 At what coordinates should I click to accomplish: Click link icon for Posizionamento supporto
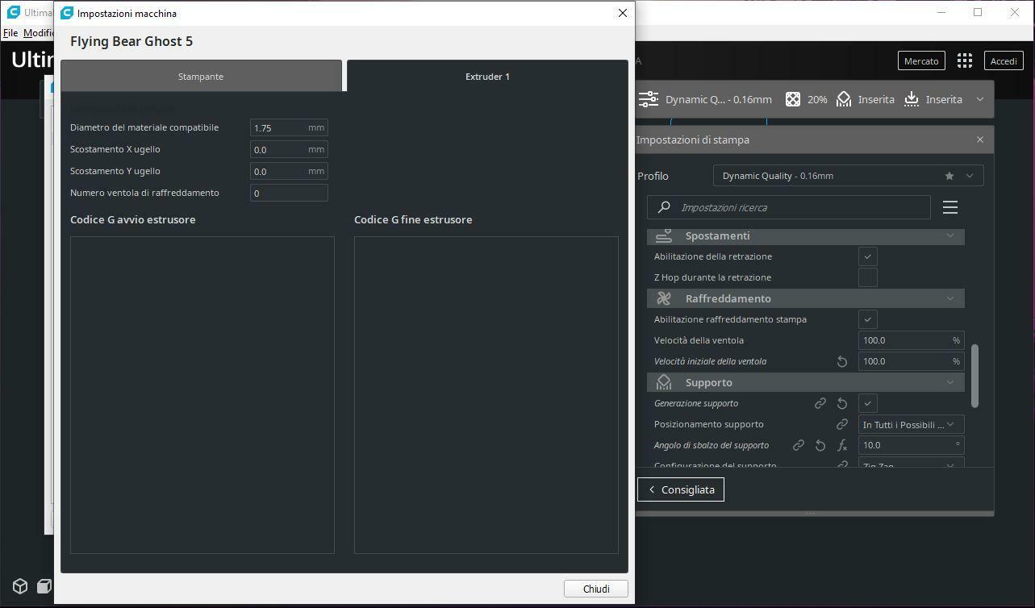point(842,424)
